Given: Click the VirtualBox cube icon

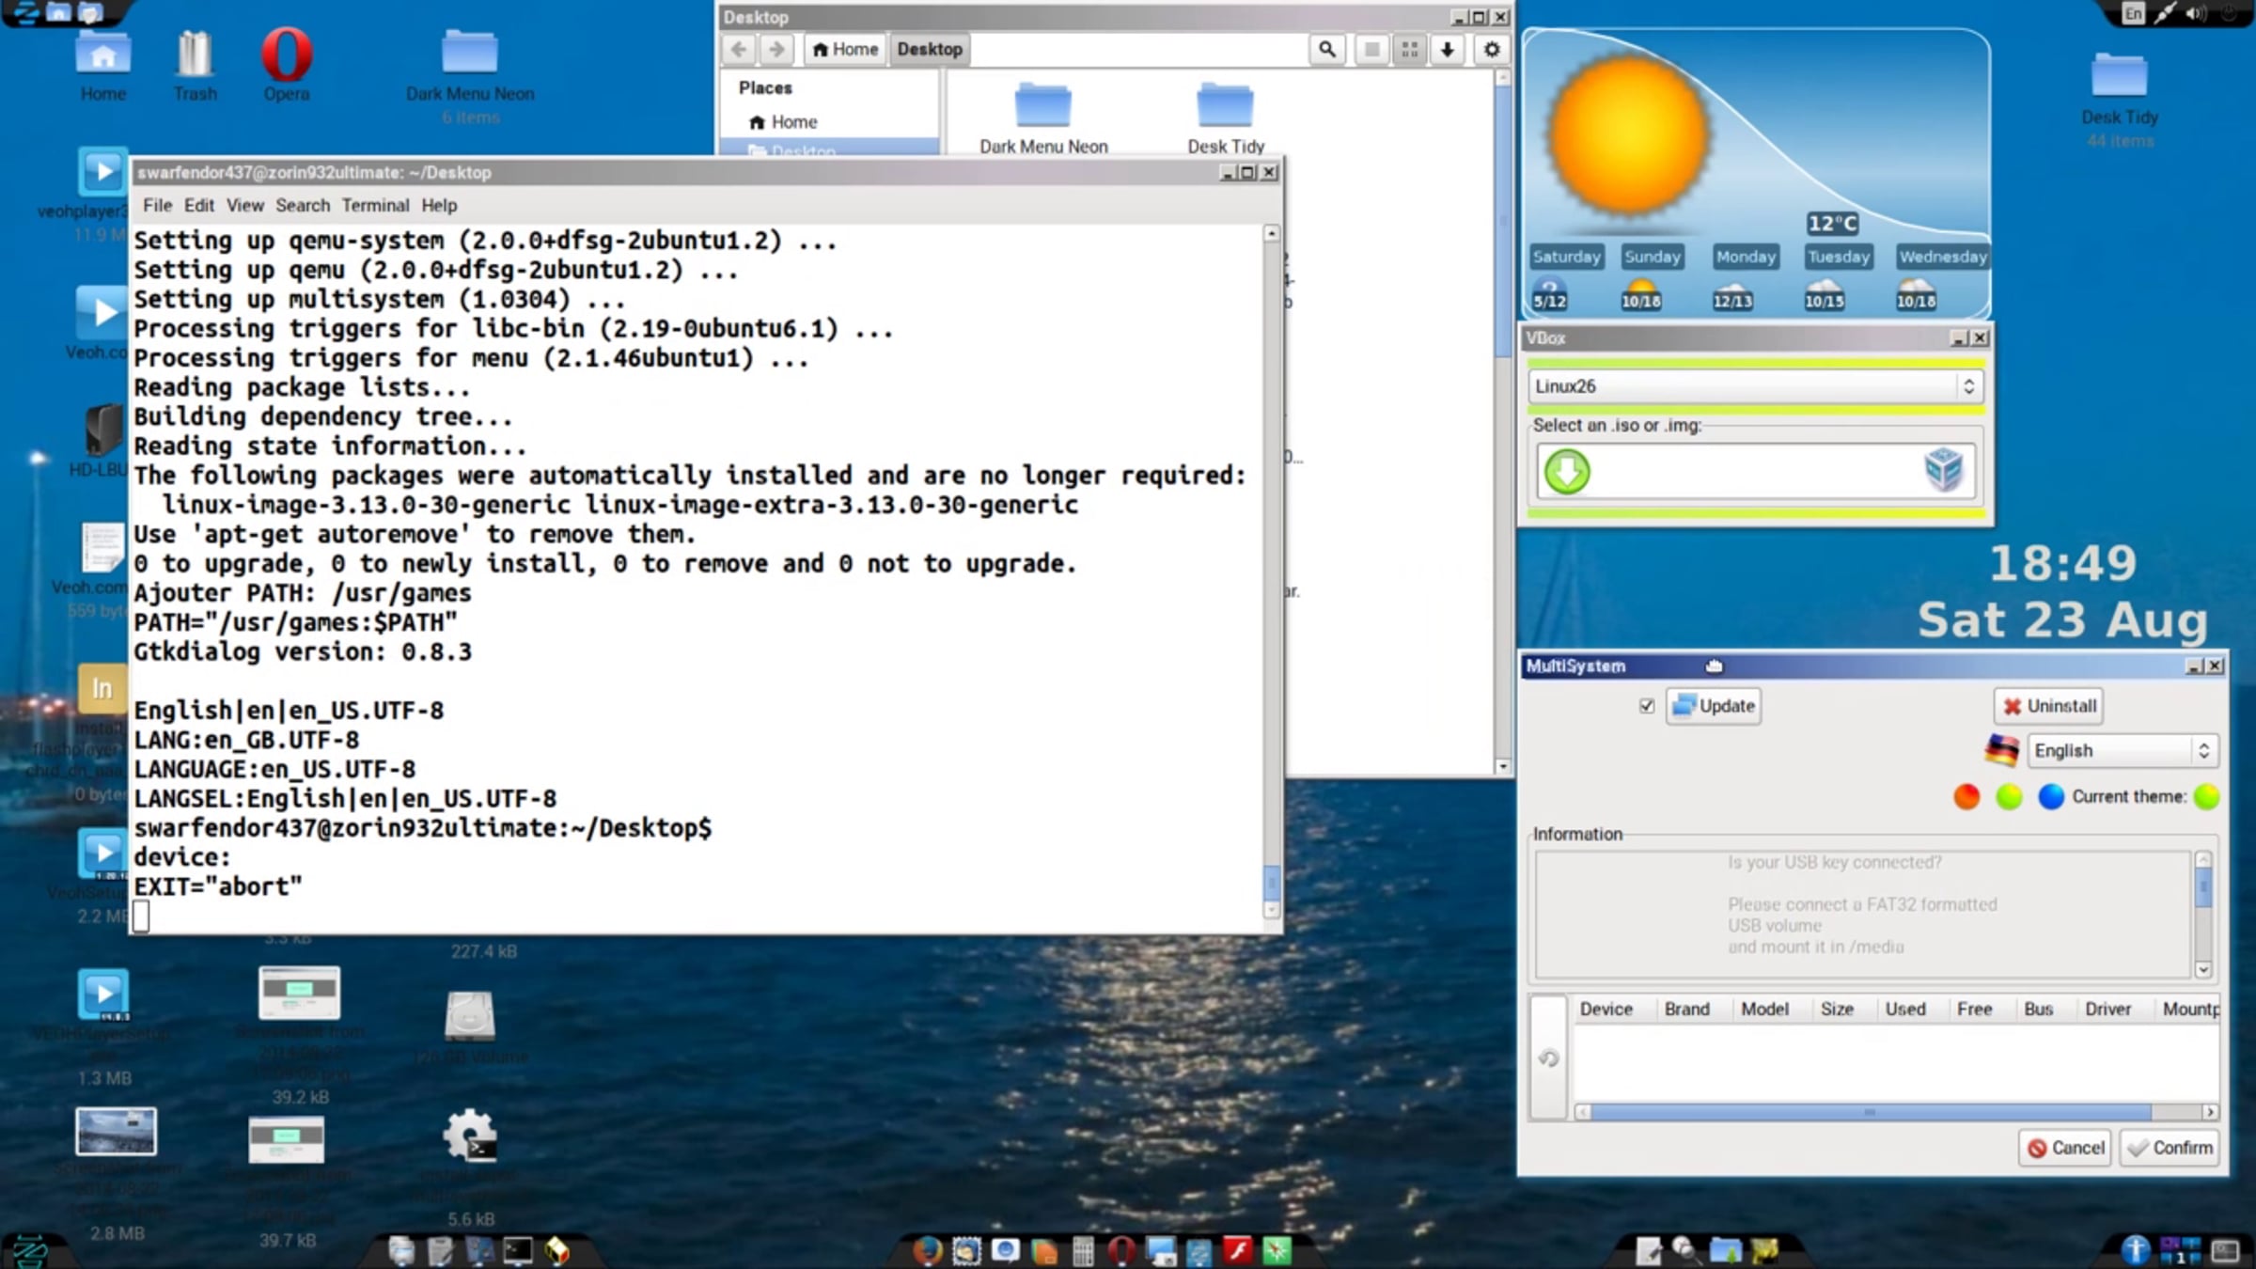Looking at the screenshot, I should click(1943, 469).
